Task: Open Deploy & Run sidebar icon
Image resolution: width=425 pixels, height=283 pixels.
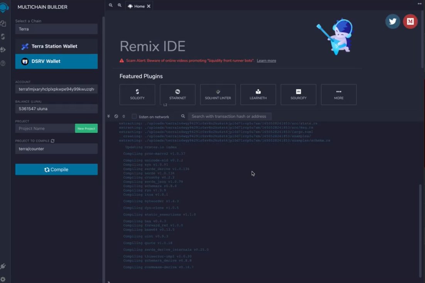Action: click(3, 50)
